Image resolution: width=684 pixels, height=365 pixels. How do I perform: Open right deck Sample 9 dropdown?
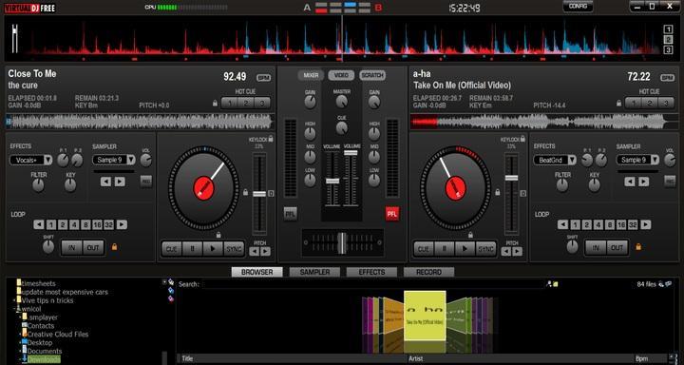[x=655, y=160]
